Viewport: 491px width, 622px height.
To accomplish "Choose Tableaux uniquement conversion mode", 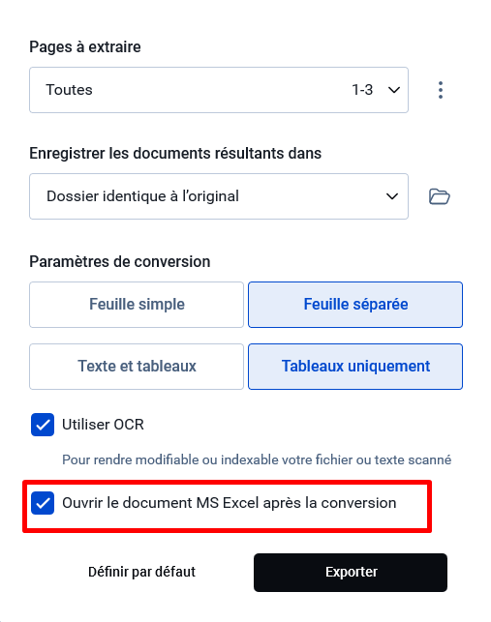I will 355,367.
